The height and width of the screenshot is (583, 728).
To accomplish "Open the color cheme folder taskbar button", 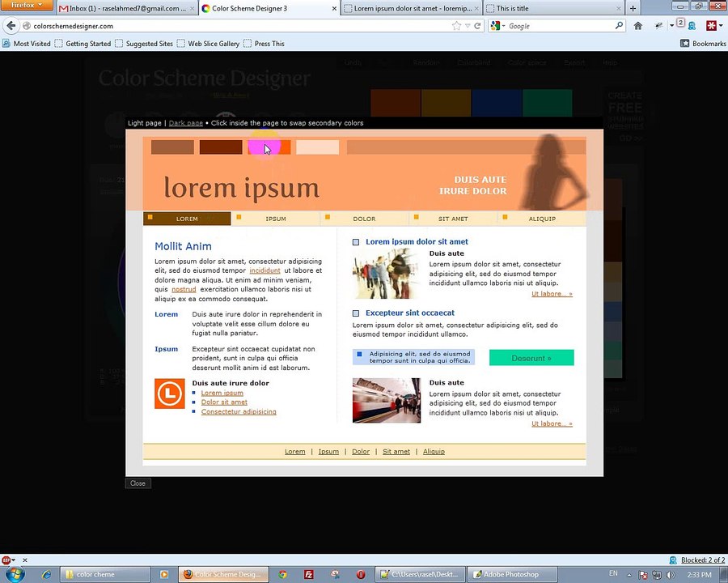I will (107, 575).
